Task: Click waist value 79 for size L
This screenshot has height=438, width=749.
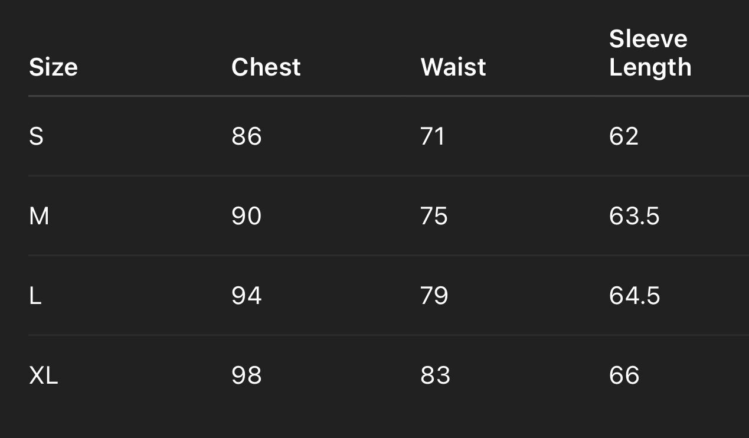Action: [434, 296]
